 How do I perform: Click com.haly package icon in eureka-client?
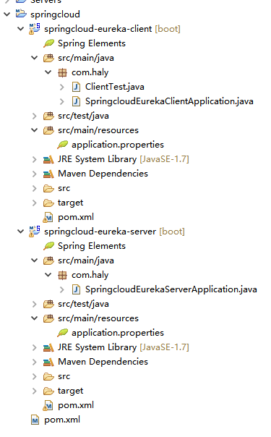point(62,72)
